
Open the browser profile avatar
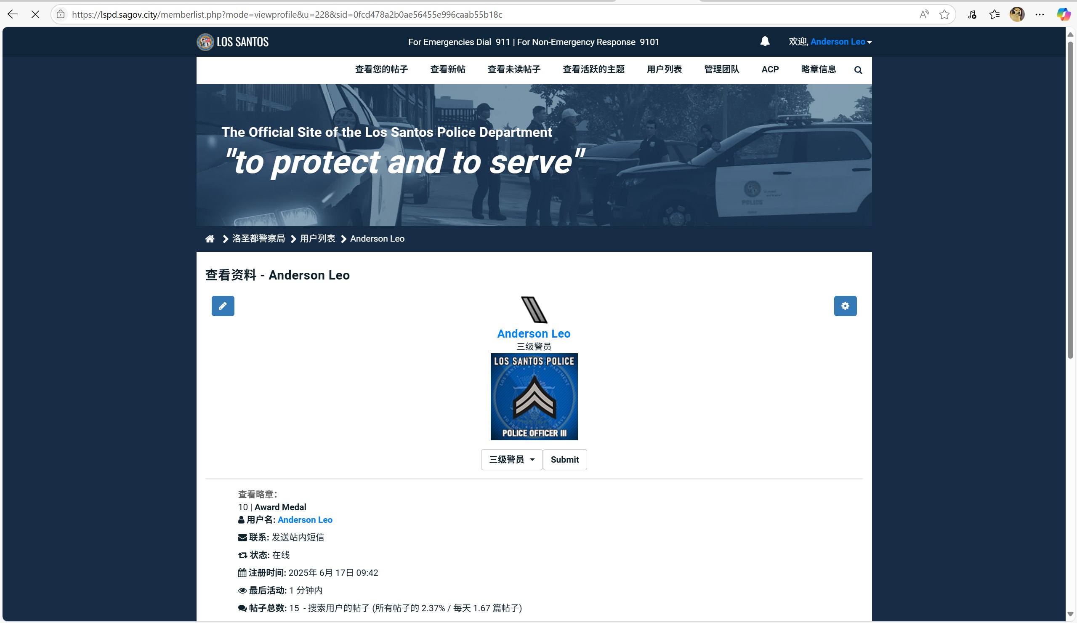point(1017,15)
